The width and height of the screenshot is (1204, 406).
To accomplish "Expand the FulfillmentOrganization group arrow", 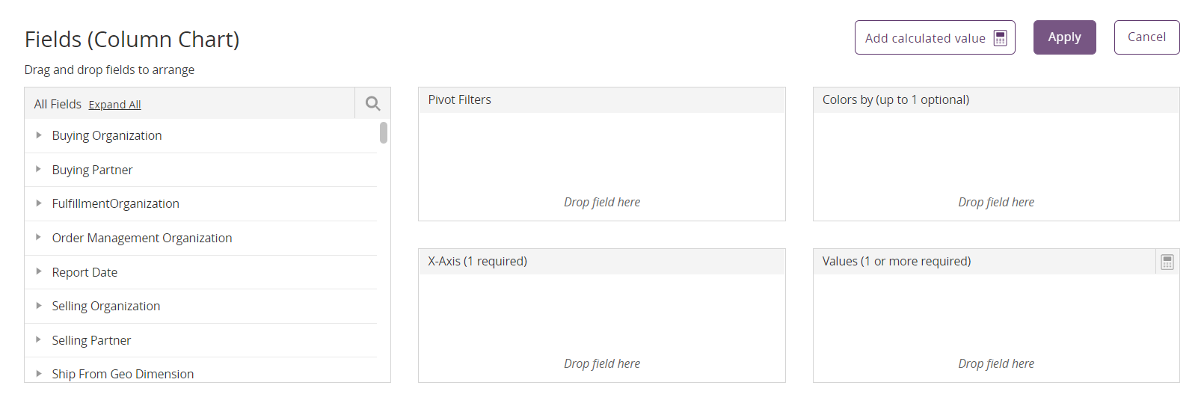I will pyautogui.click(x=39, y=203).
